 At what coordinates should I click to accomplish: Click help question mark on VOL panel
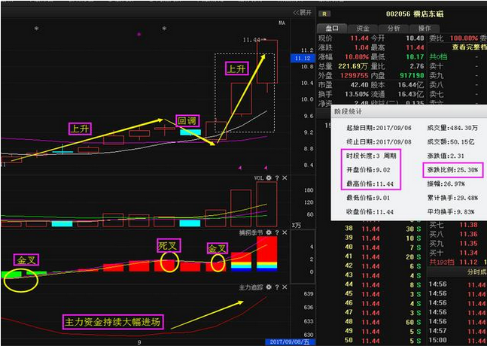point(277,178)
